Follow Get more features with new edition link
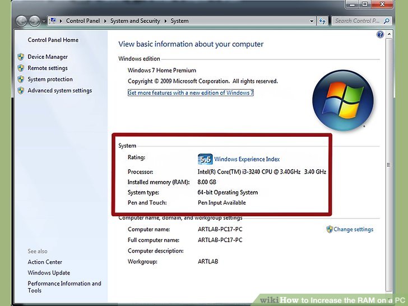Viewport: 408px width, 306px height. pyautogui.click(x=191, y=92)
